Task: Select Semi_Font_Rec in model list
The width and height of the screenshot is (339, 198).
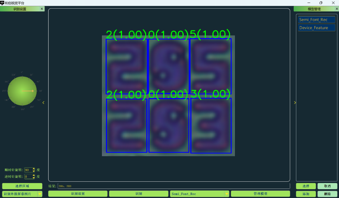Action: [x=316, y=20]
